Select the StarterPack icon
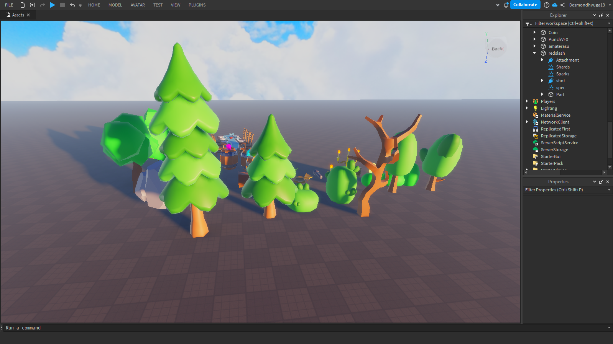The height and width of the screenshot is (344, 613). 536,163
